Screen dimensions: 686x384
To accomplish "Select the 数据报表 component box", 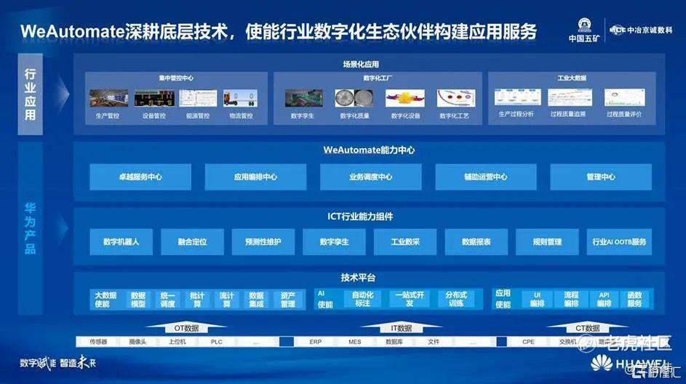I will click(x=476, y=242).
